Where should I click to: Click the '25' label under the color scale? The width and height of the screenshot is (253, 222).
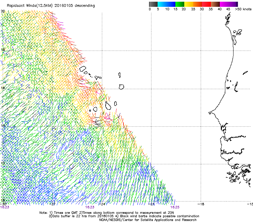(x=193, y=9)
